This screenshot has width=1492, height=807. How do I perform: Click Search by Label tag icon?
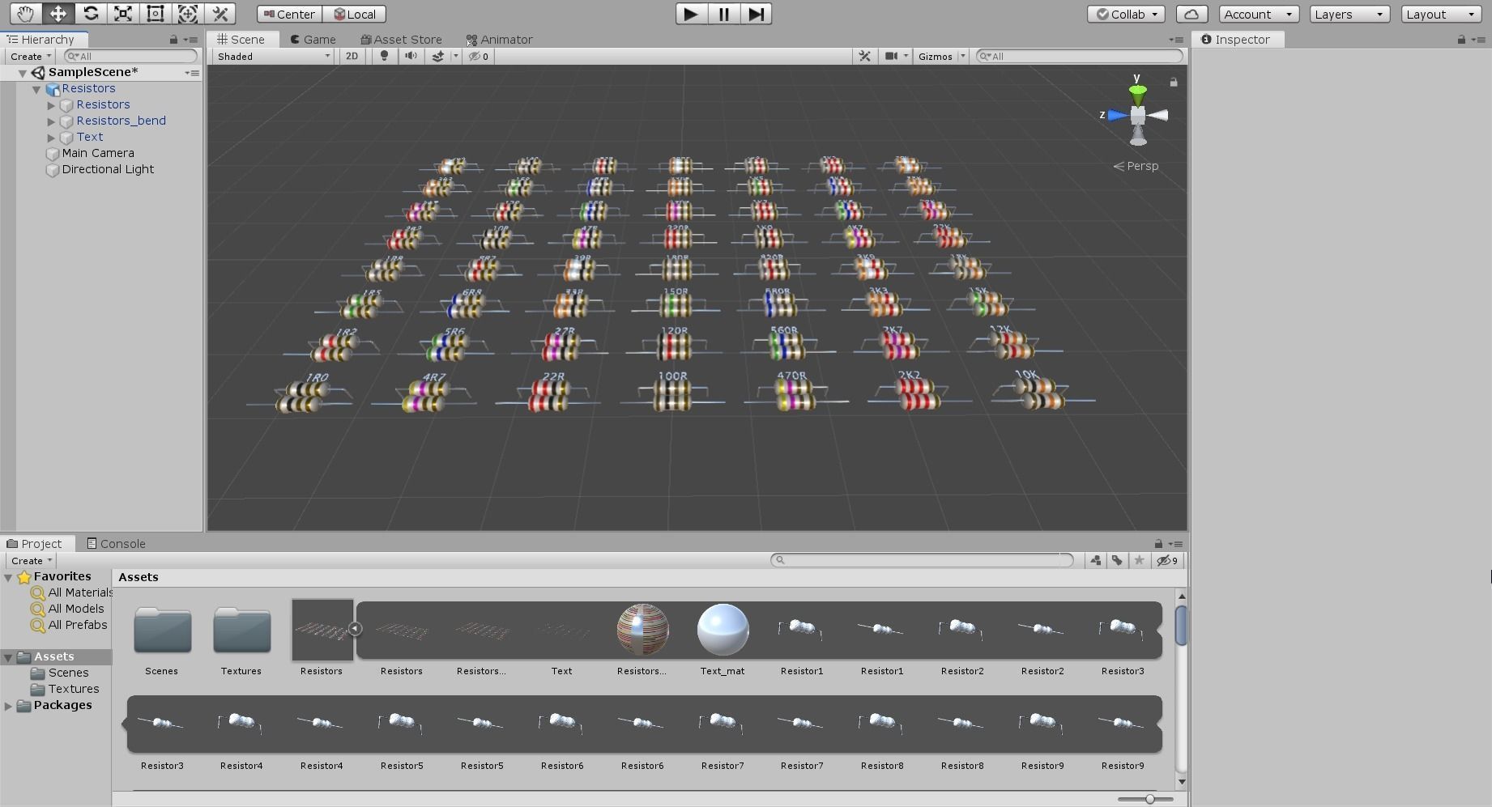(x=1118, y=560)
